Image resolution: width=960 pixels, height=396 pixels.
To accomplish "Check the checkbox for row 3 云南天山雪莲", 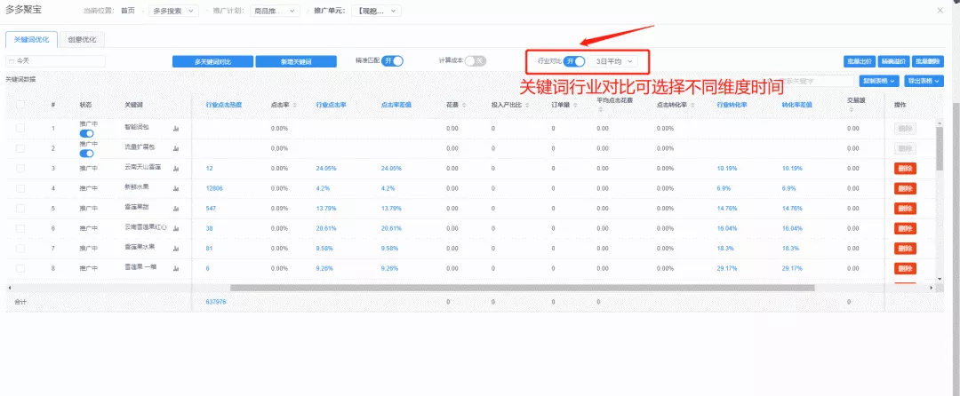I will pos(20,168).
